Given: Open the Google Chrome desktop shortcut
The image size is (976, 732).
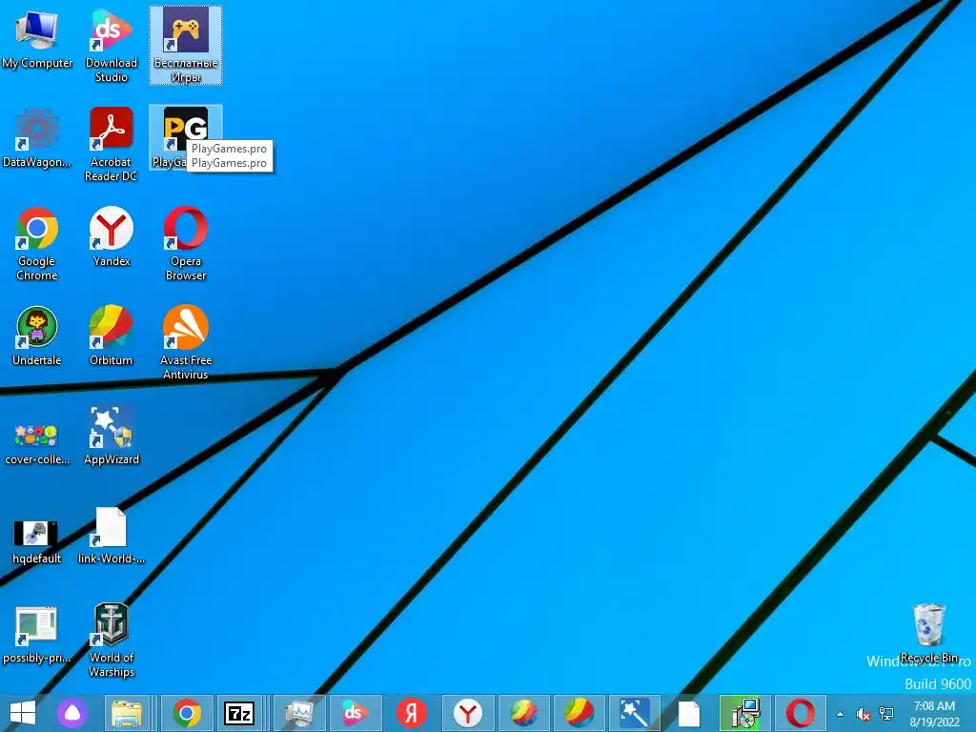Looking at the screenshot, I should pos(37,244).
